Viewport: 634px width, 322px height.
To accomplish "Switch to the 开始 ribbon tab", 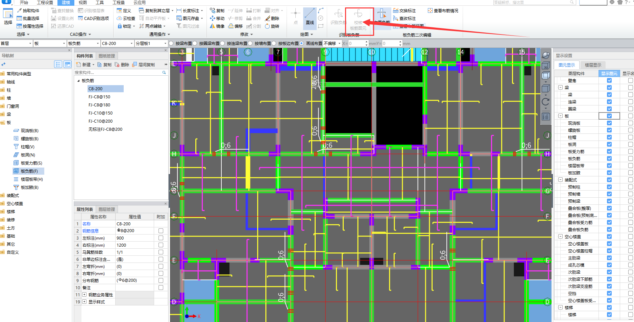I will point(24,2).
